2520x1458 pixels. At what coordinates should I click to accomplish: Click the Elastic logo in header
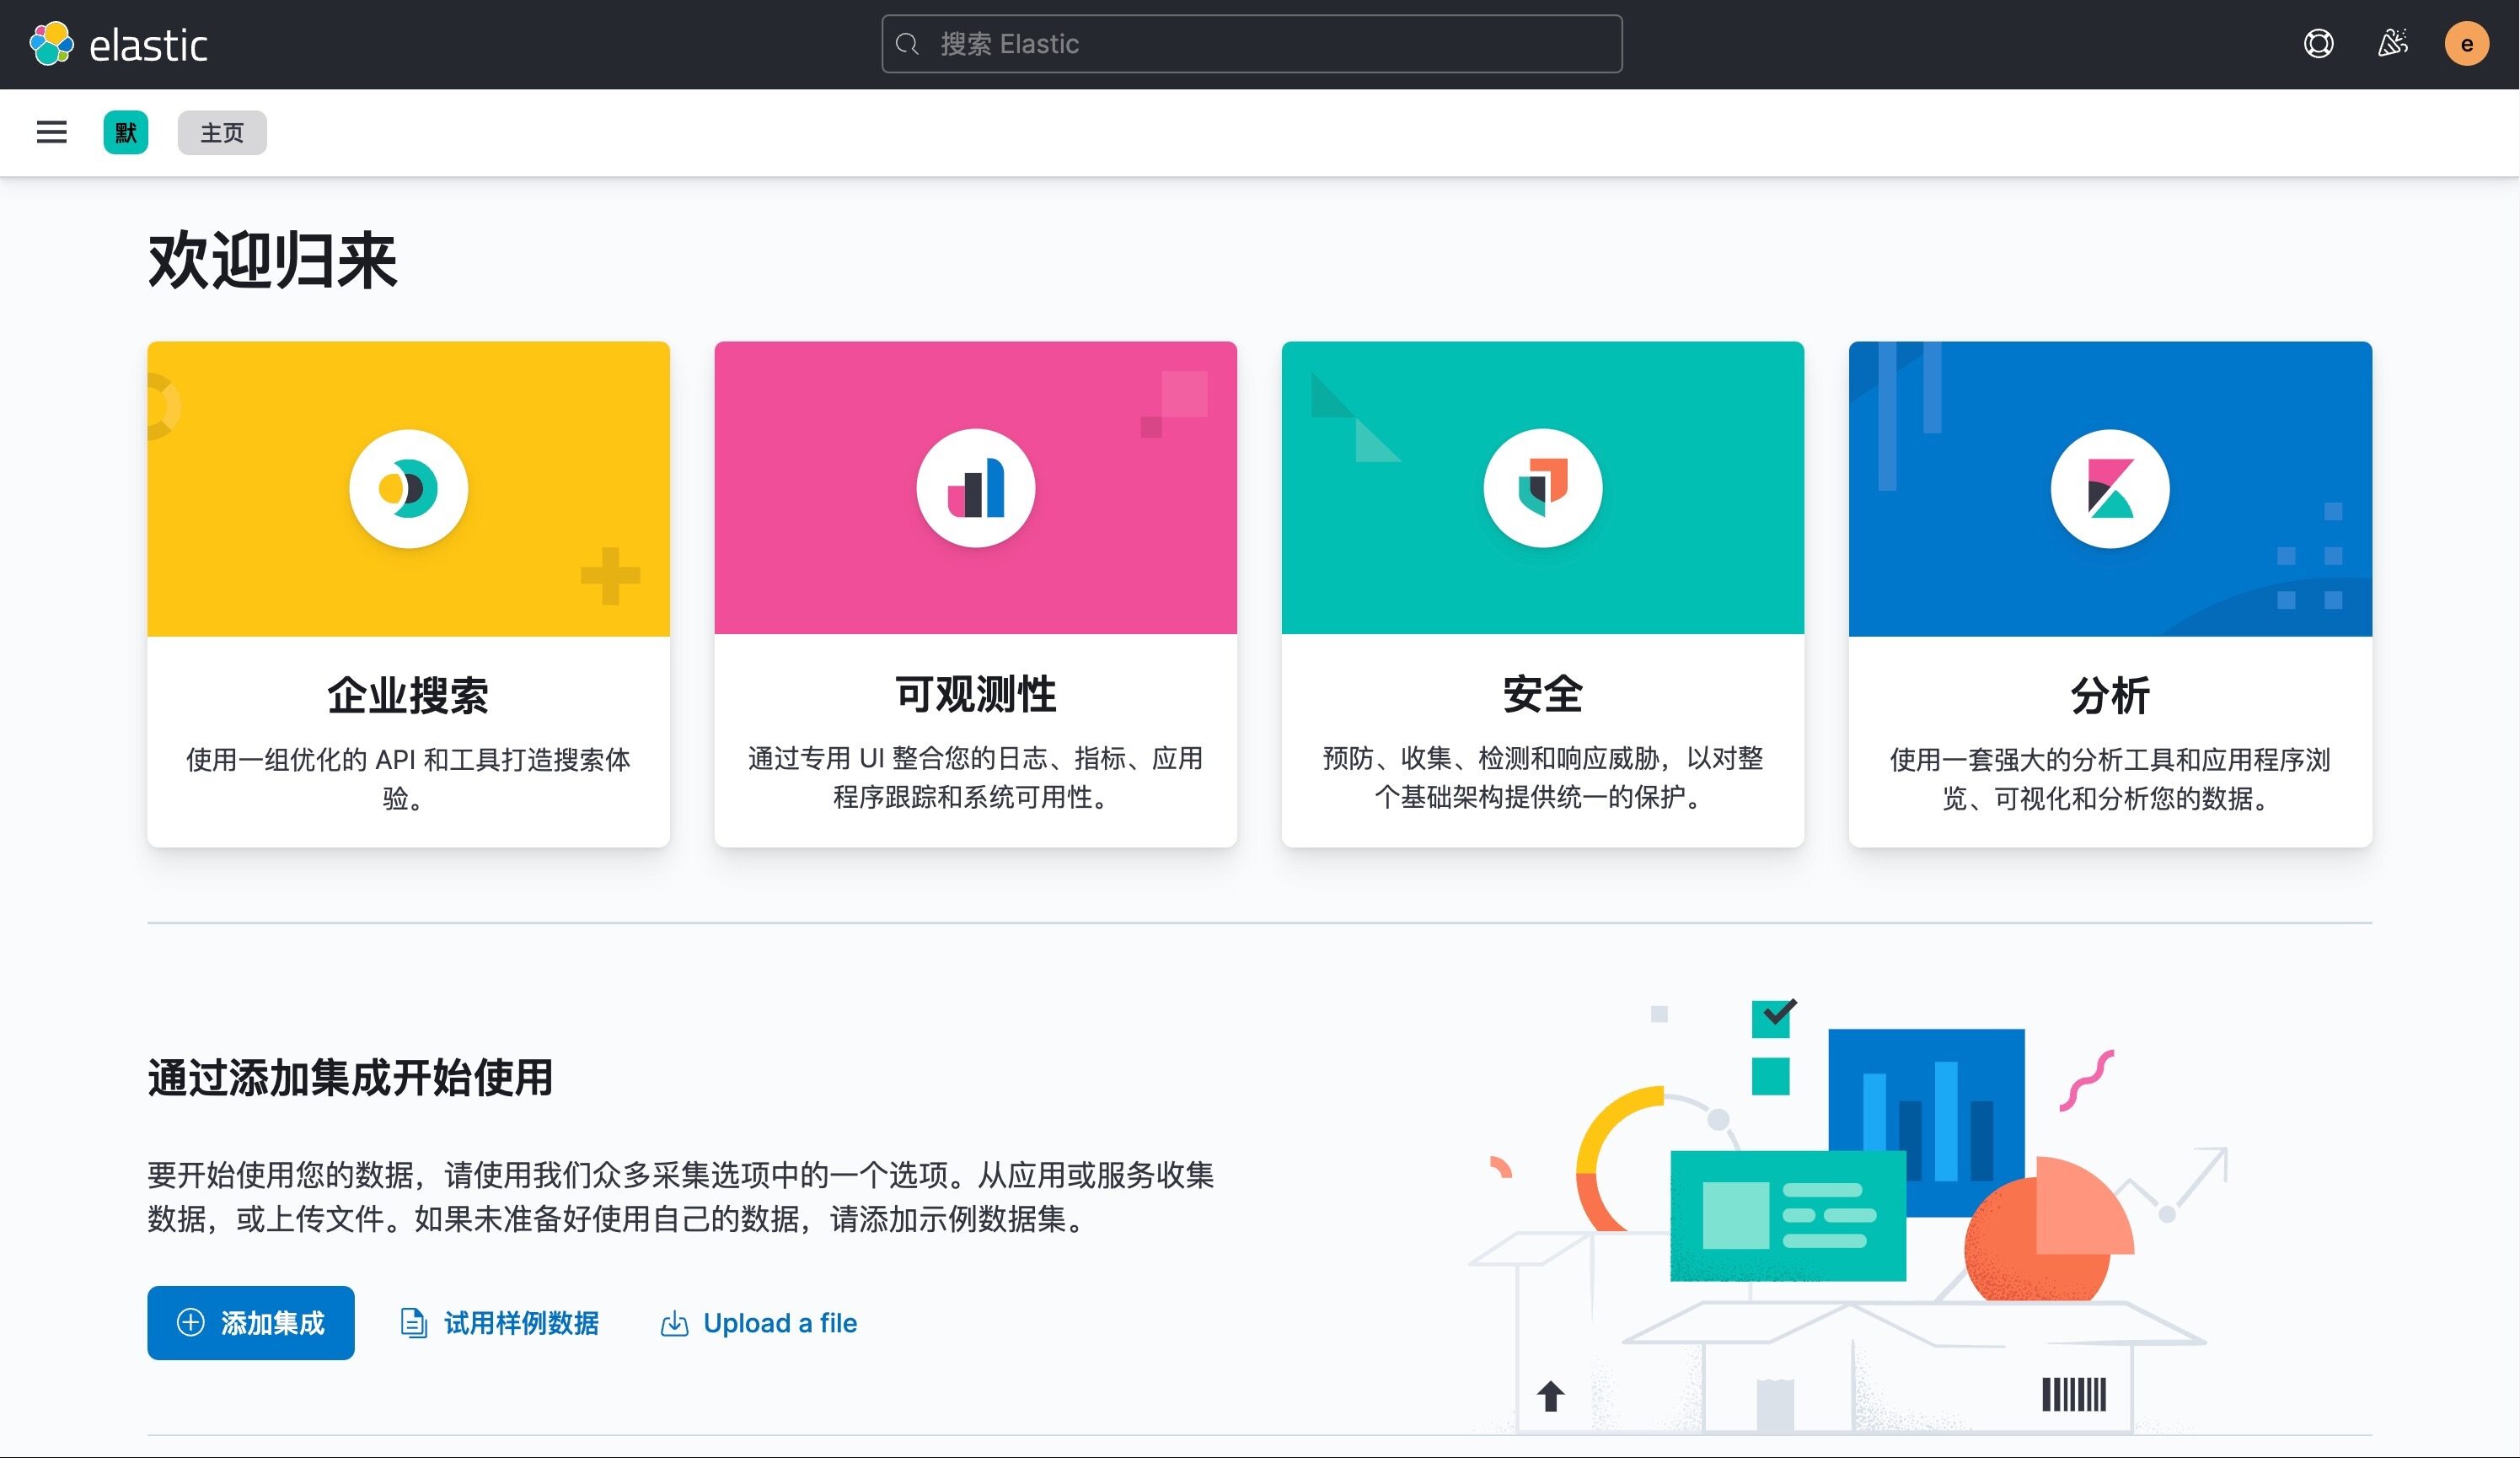pyautogui.click(x=119, y=44)
